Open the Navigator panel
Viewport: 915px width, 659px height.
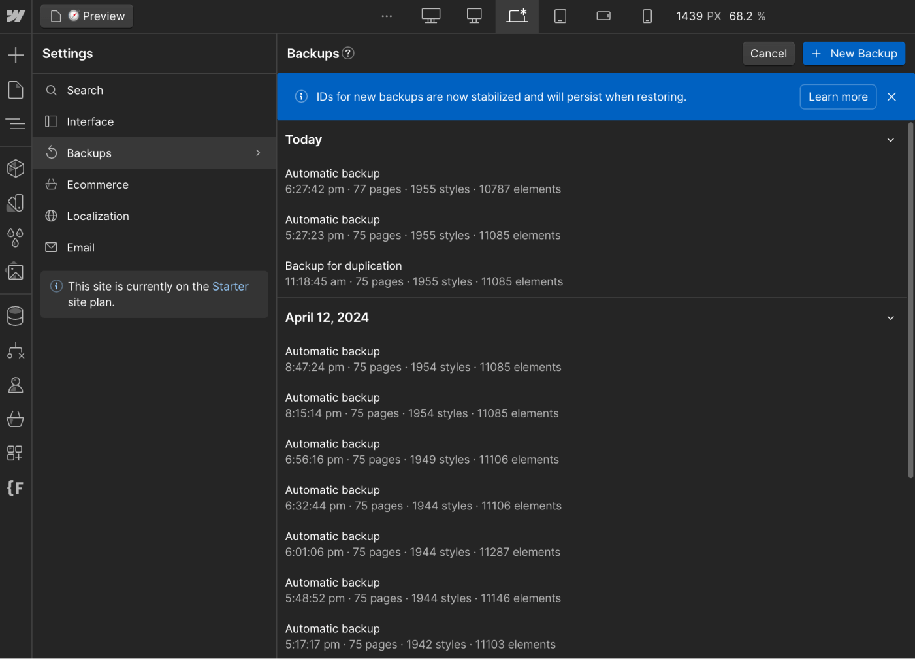tap(16, 124)
